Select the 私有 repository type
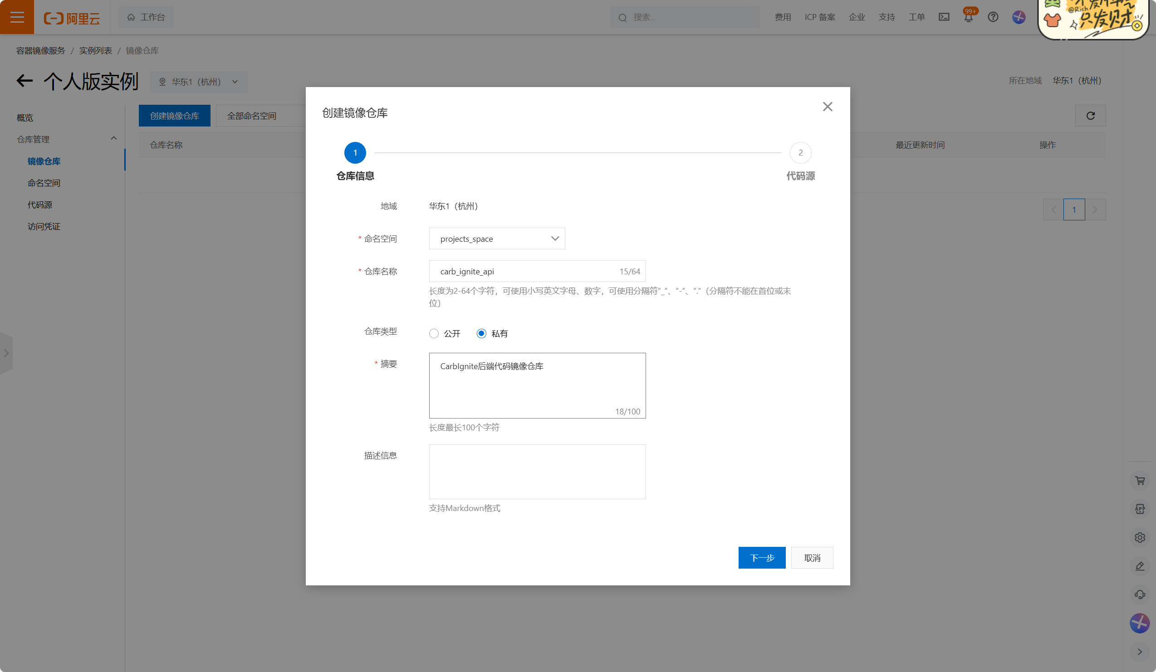Viewport: 1156px width, 672px height. (x=481, y=333)
